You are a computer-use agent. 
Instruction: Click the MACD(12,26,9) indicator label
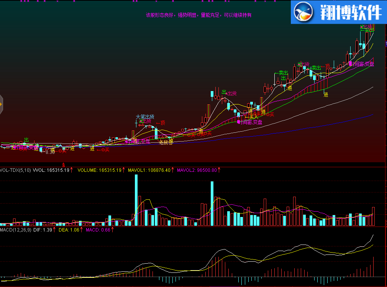(16, 230)
